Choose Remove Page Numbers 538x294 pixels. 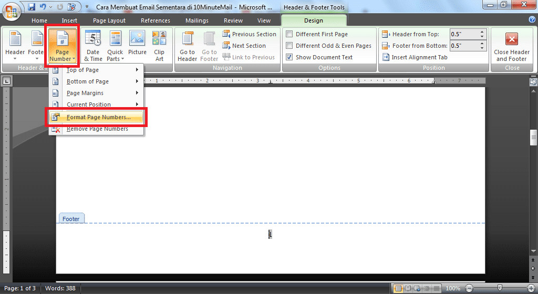pos(96,129)
